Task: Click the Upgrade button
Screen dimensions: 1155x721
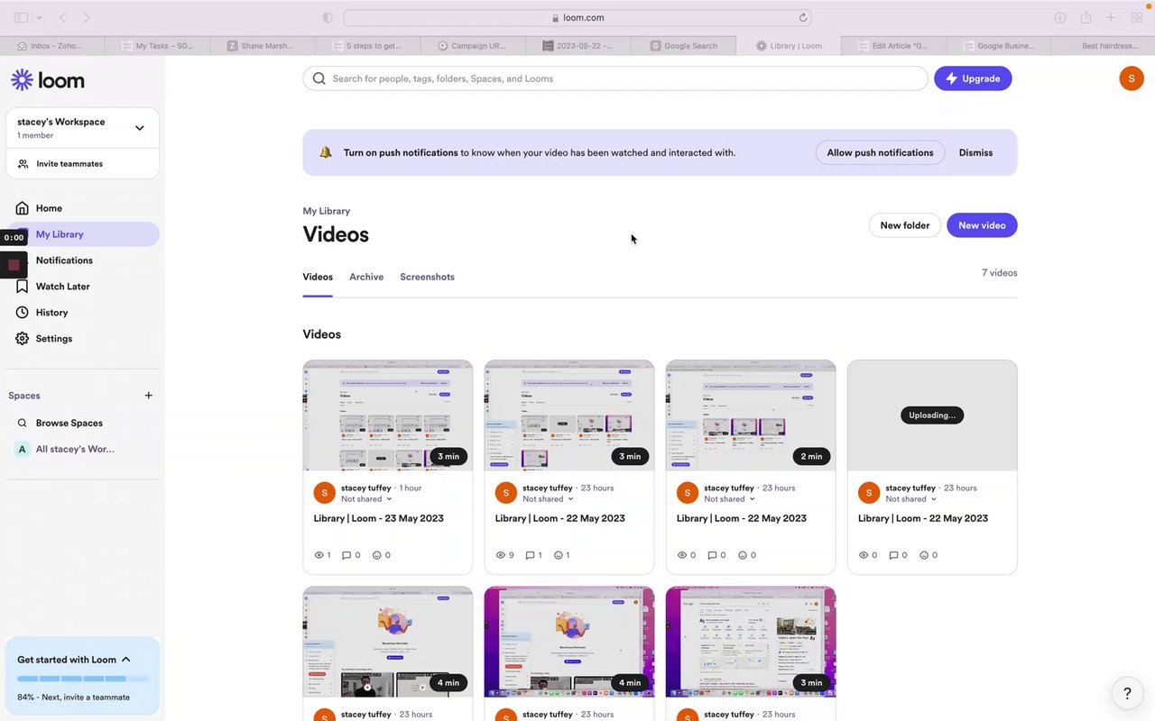Action: (973, 78)
